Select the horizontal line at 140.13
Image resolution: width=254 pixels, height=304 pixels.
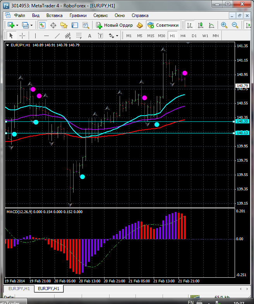pyautogui.click(x=120, y=133)
